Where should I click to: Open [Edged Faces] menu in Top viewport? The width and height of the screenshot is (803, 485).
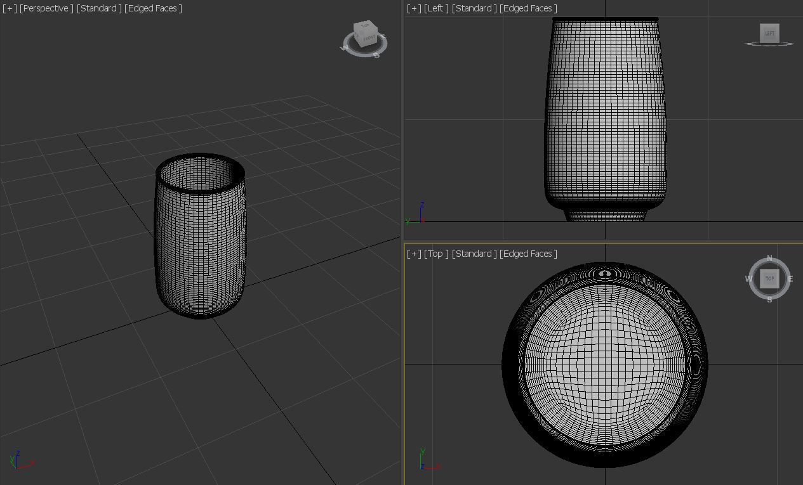[x=528, y=254]
